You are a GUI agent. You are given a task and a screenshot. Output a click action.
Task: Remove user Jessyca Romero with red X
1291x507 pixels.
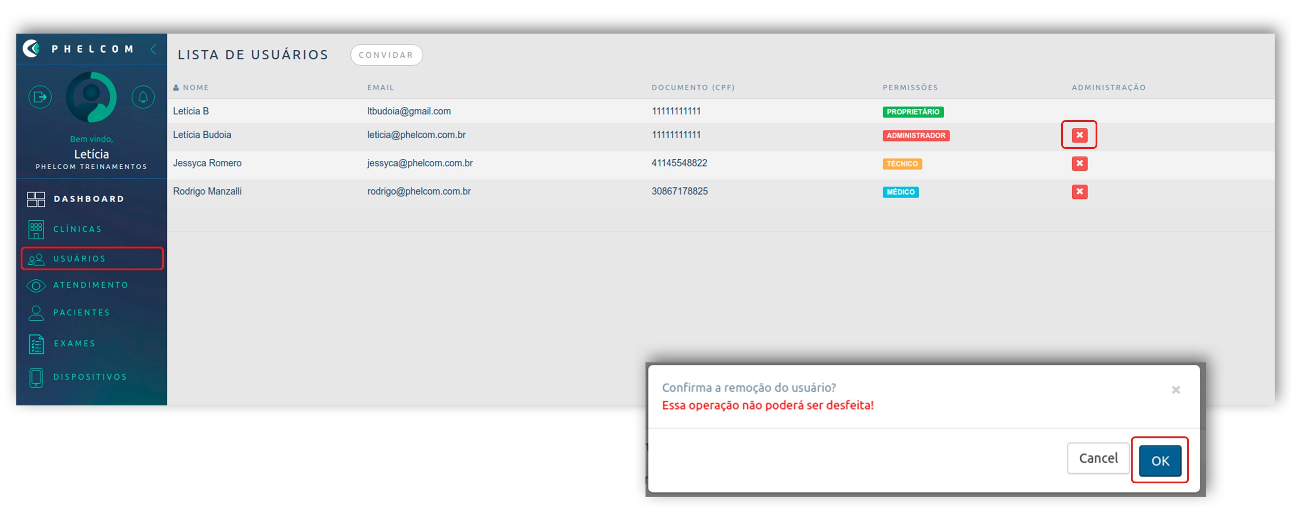tap(1079, 163)
